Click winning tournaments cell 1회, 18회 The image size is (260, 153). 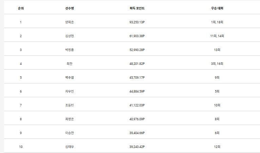pos(217,22)
